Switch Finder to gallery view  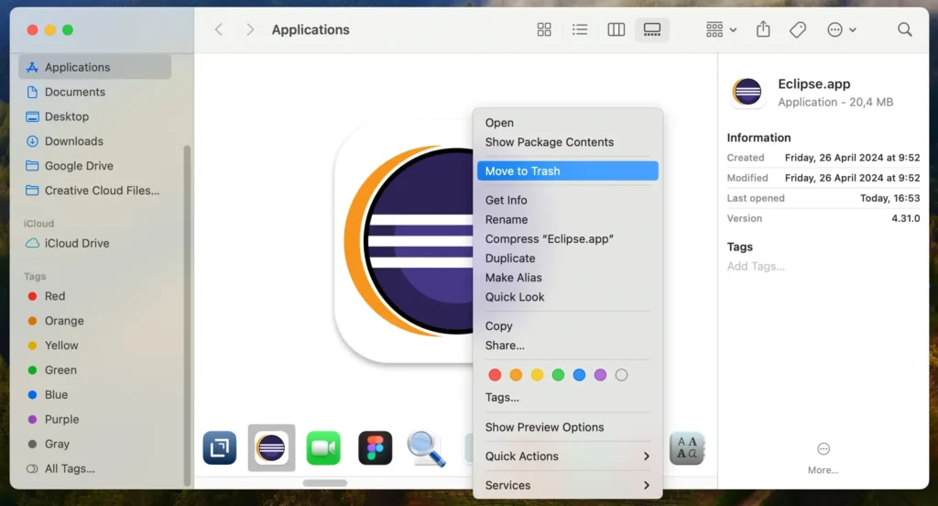(x=652, y=30)
